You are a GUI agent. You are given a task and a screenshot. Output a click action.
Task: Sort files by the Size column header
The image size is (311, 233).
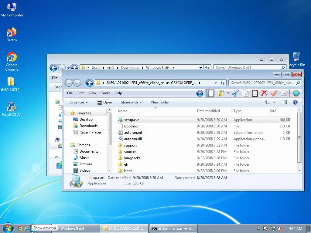280,111
